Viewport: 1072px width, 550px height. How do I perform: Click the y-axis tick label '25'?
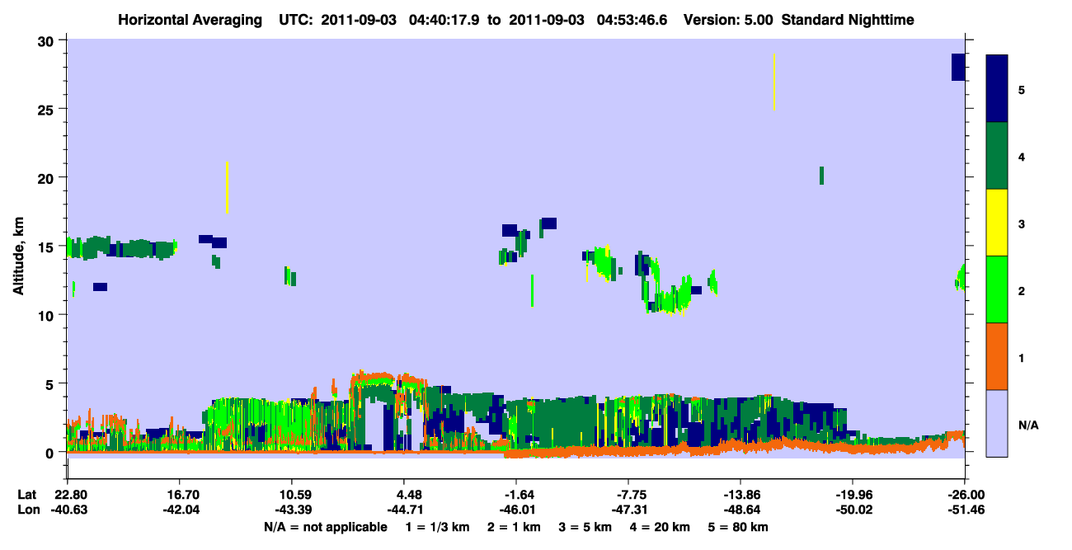pos(48,110)
